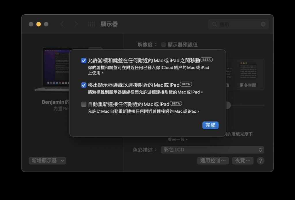
Task: Open the 色彩描述 color profile dropdown
Action: (212, 150)
